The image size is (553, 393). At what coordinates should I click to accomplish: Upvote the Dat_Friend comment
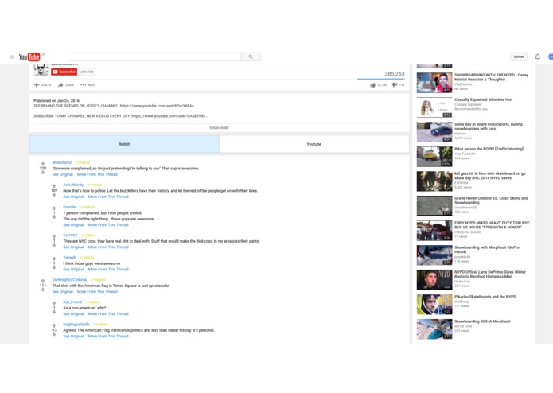pos(54,303)
